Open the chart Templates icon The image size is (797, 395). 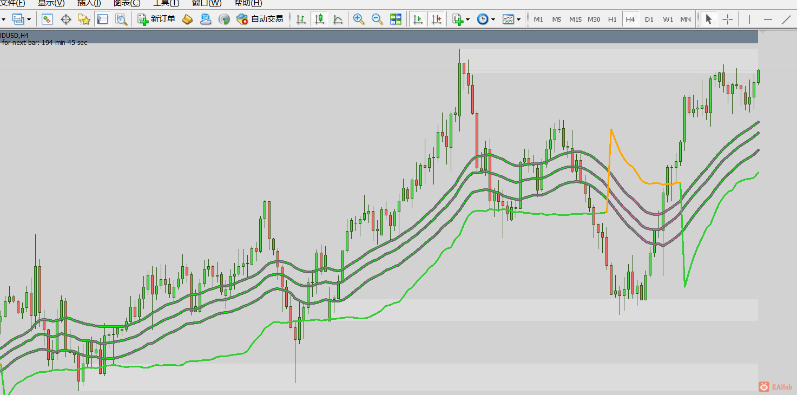point(508,19)
